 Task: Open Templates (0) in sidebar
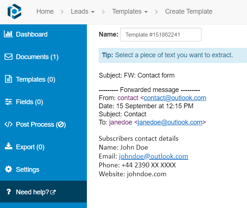pyautogui.click(x=35, y=79)
